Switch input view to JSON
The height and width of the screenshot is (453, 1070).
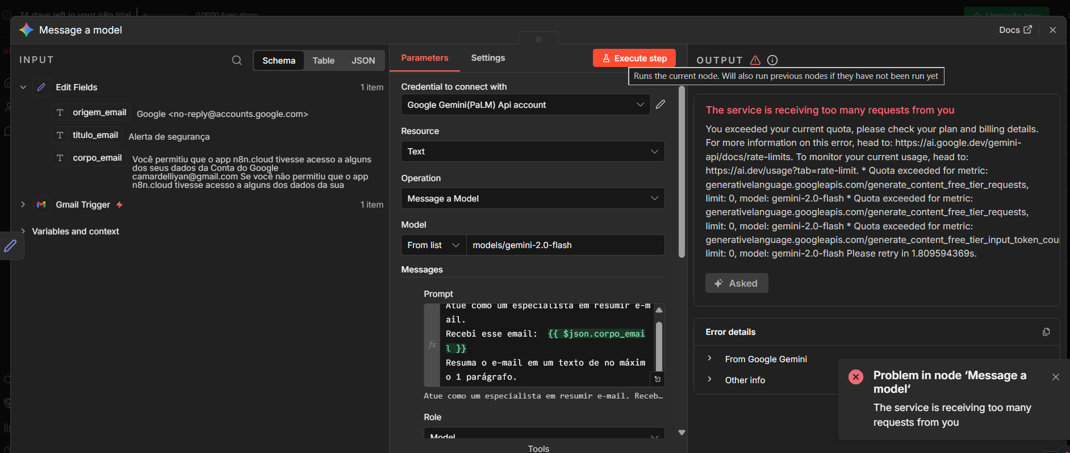pyautogui.click(x=363, y=61)
